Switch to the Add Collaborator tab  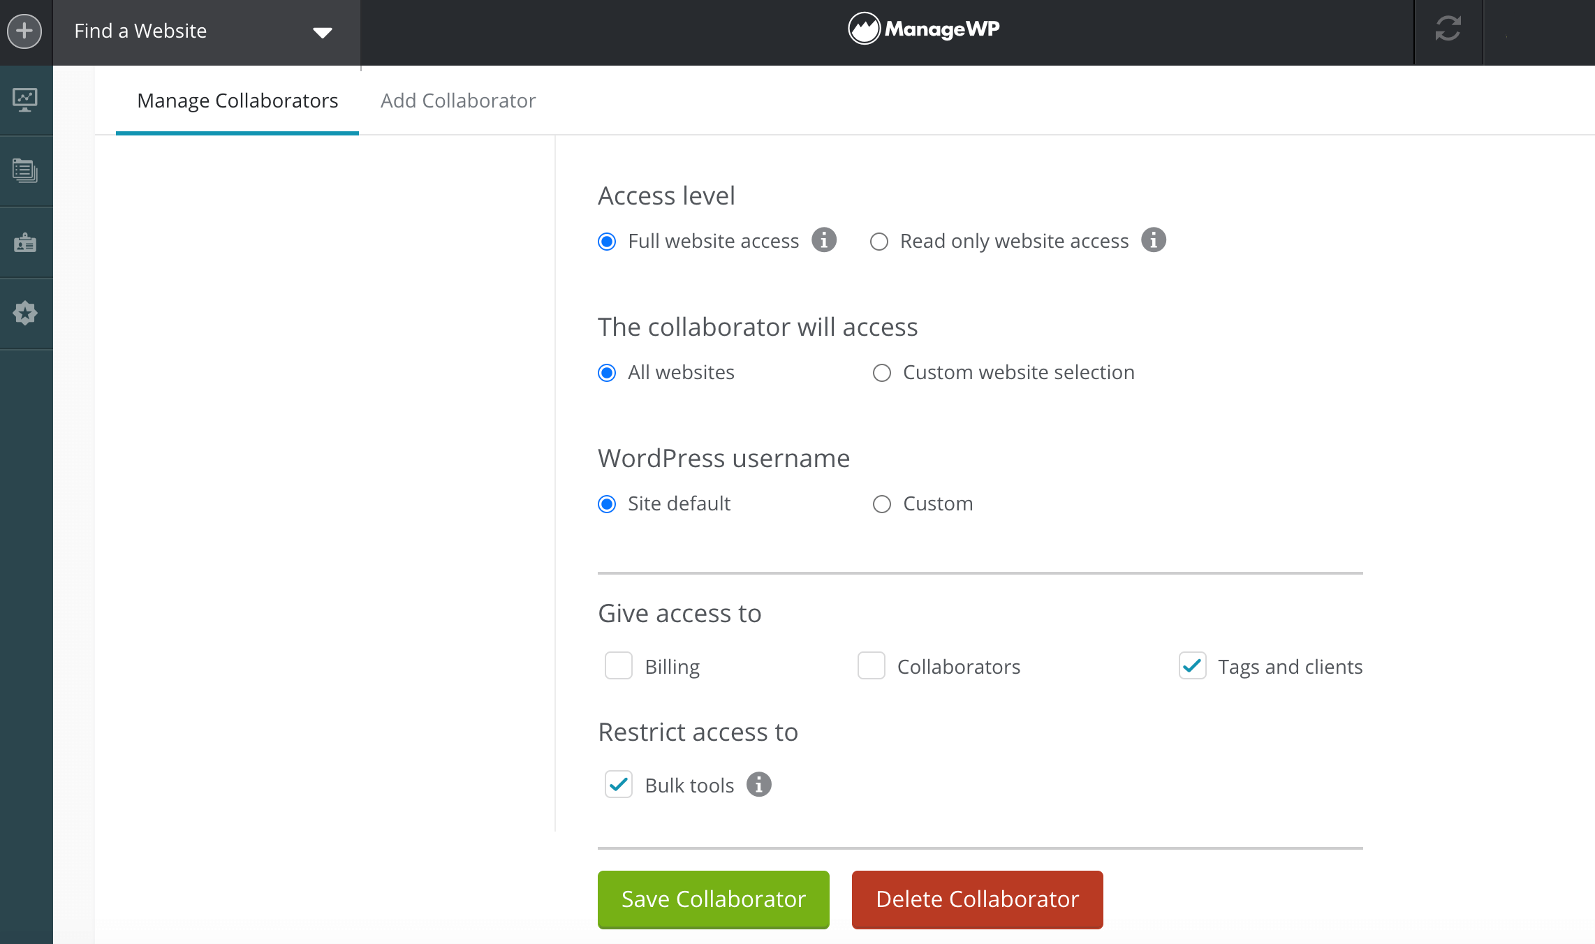[457, 99]
